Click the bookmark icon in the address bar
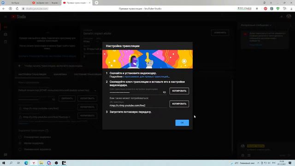Screen dimensions: 295x166 pyautogui.click(x=257, y=9)
